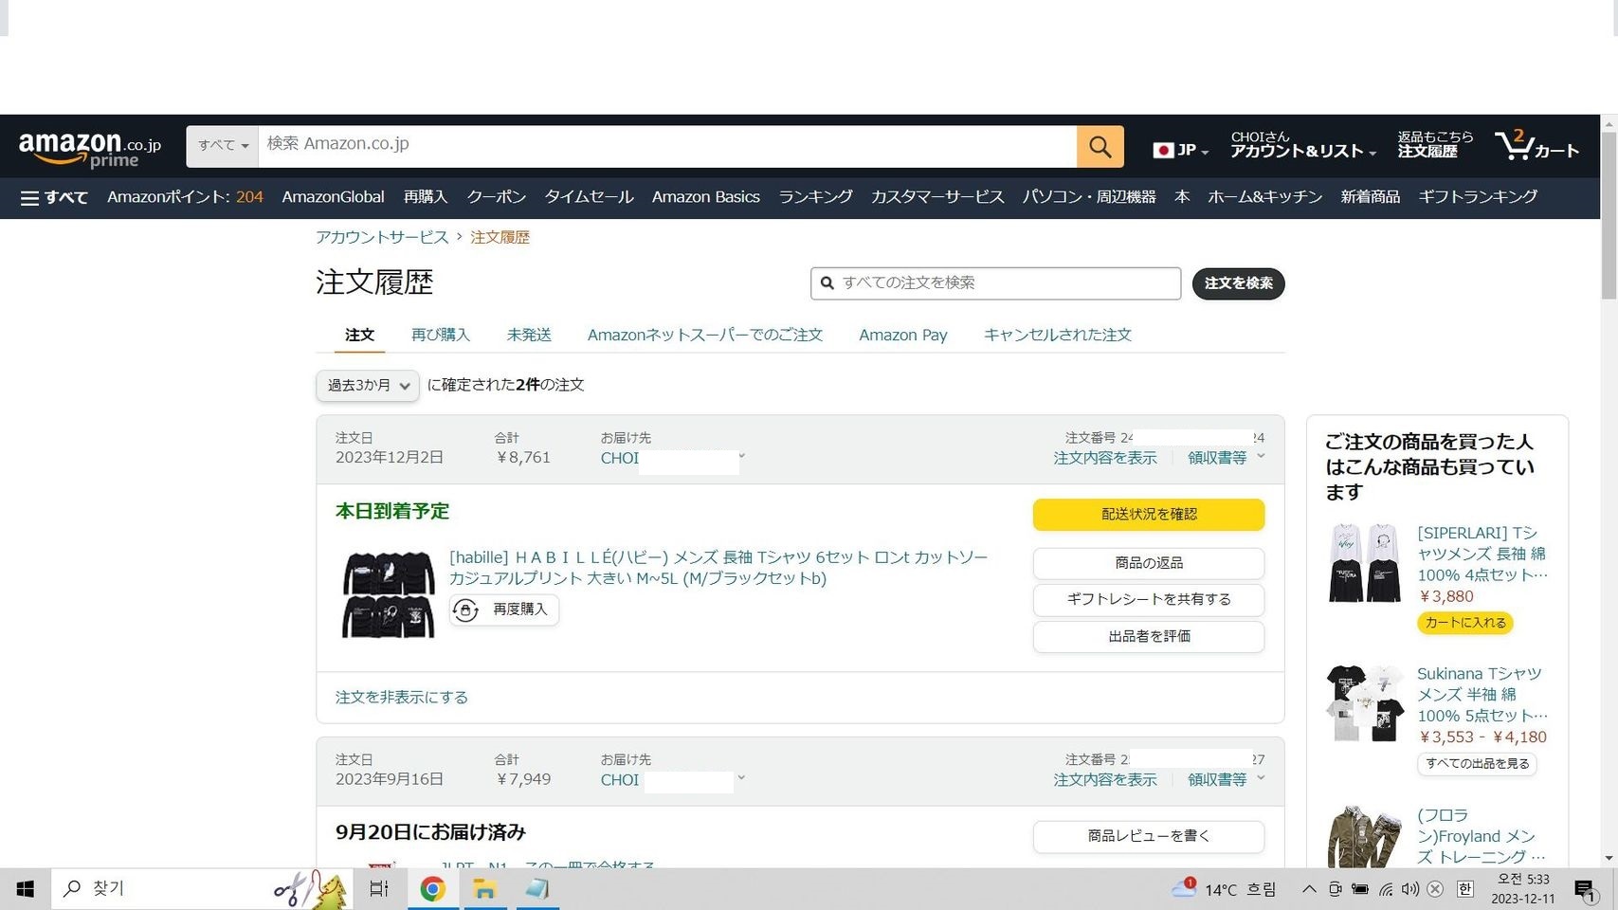Open Task View in the taskbar
The image size is (1618, 910).
pos(379,889)
